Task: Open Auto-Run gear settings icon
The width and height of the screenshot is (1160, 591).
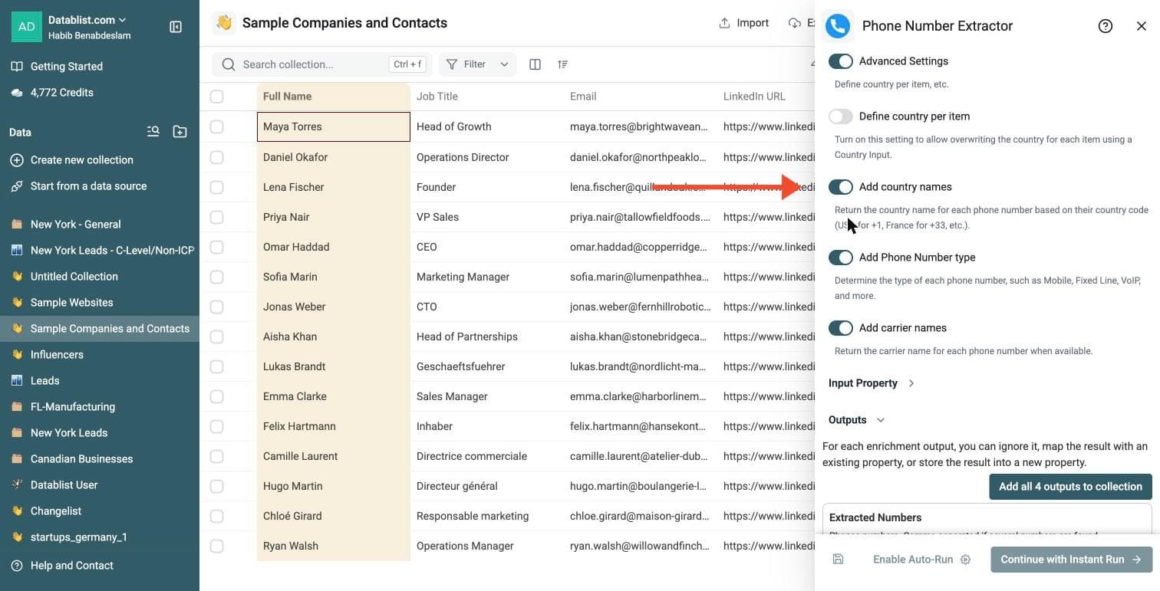Action: [966, 560]
